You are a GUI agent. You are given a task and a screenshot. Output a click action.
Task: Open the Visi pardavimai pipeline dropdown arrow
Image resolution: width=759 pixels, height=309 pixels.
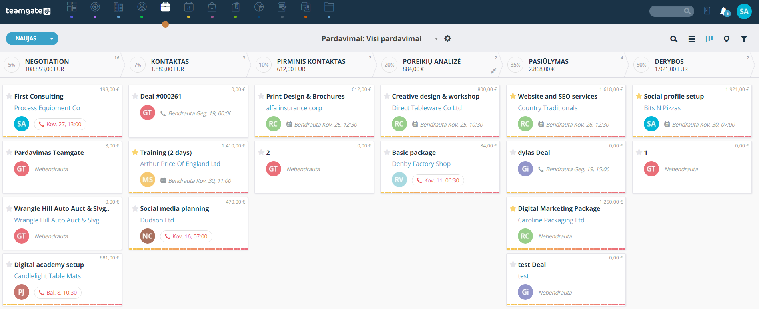(436, 39)
